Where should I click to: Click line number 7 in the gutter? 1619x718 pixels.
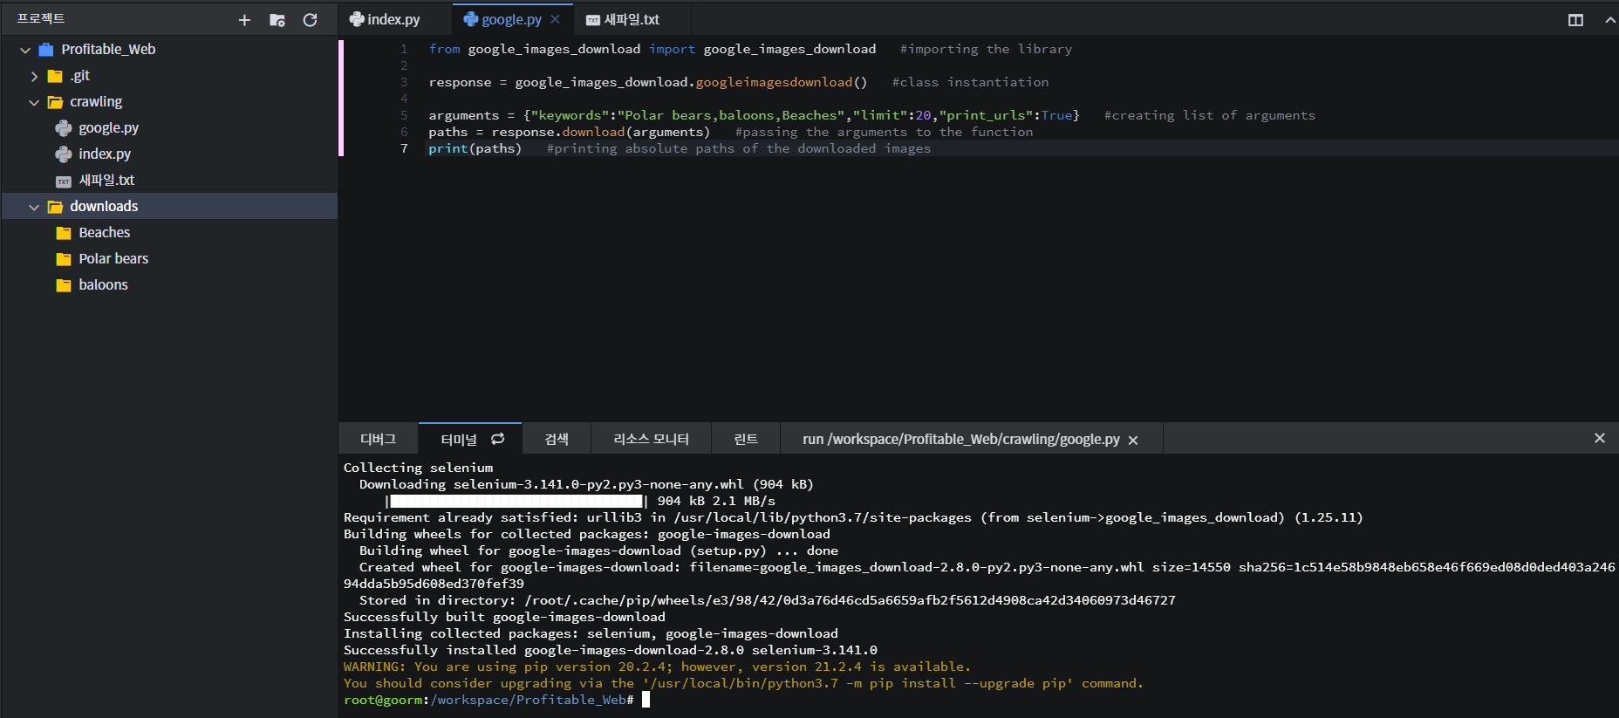(404, 148)
